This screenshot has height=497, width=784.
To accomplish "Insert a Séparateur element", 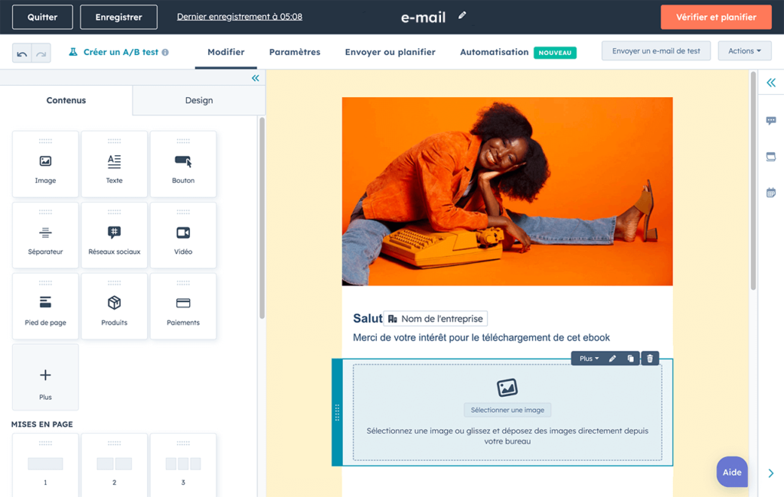I will point(45,235).
